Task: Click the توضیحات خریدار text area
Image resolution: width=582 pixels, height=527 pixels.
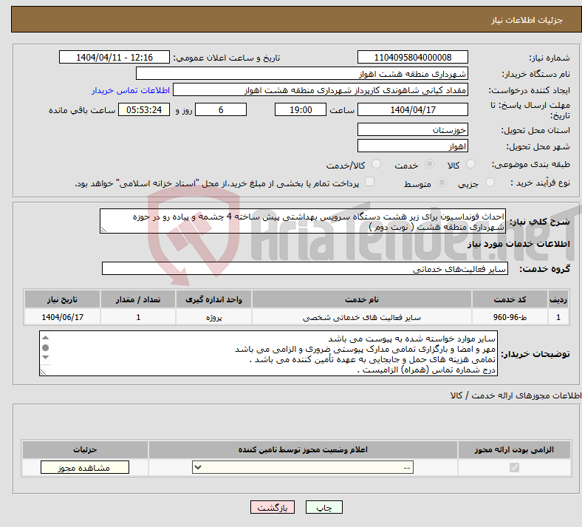Action: (x=268, y=353)
